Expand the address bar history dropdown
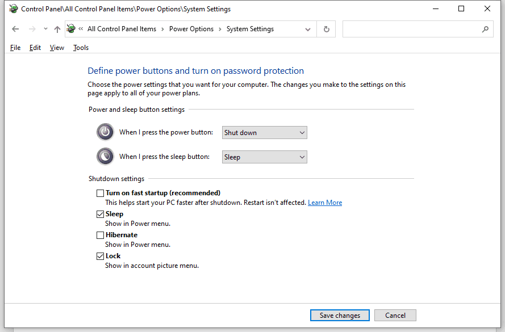This screenshot has height=332, width=505. pyautogui.click(x=307, y=30)
